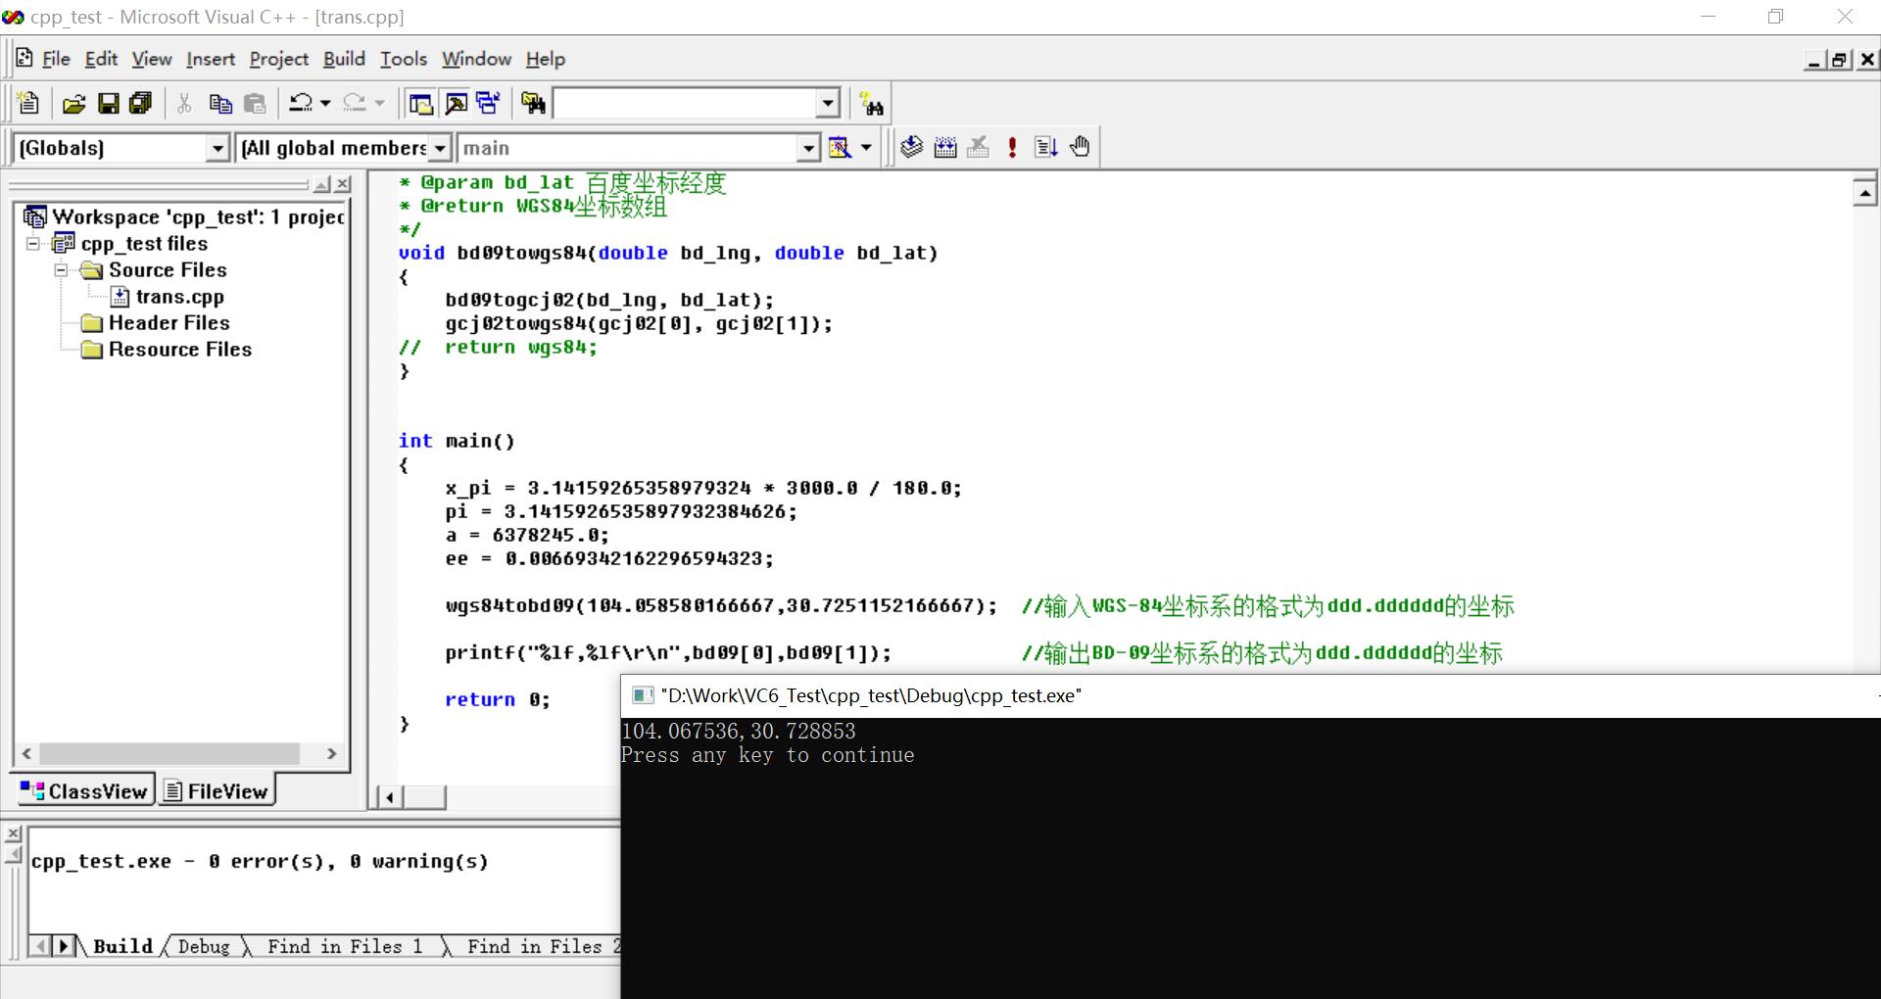The image size is (1881, 999).
Task: Open the Edit menu
Action: point(101,59)
